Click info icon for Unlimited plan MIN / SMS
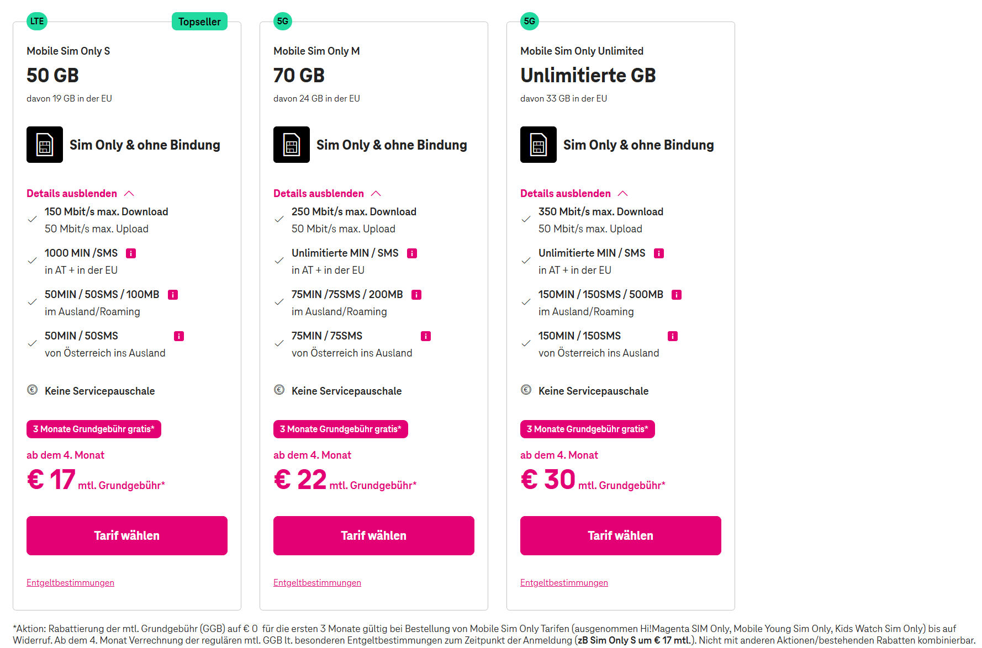 point(659,253)
